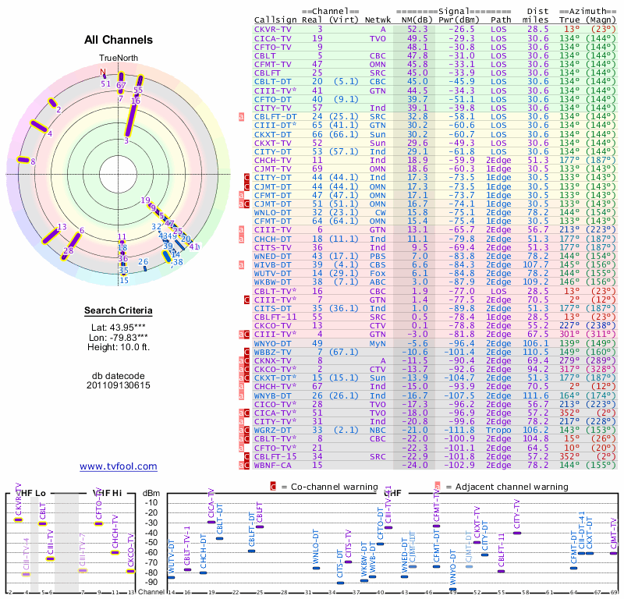The image size is (624, 599).
Task: Click the WNYO-DT marker in the UHF chart
Action: coord(452,590)
